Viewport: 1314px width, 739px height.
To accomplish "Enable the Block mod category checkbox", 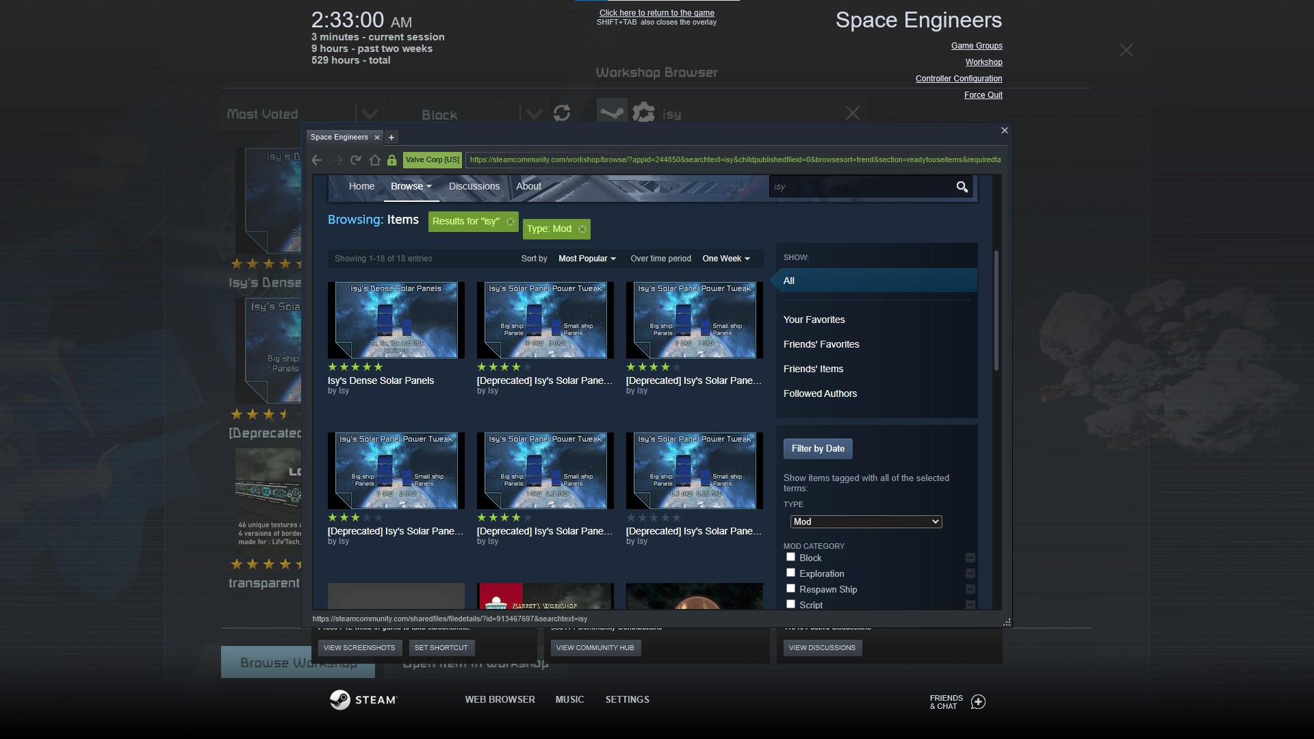I will 790,557.
